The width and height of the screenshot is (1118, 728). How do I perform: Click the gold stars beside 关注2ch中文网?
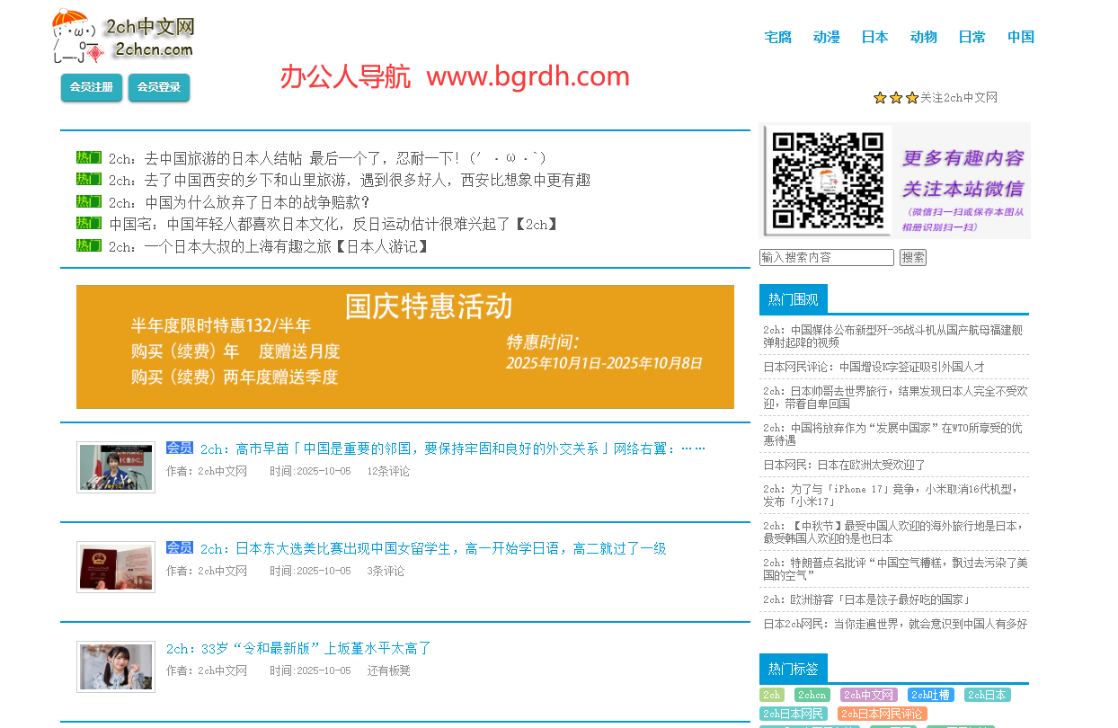(x=895, y=98)
